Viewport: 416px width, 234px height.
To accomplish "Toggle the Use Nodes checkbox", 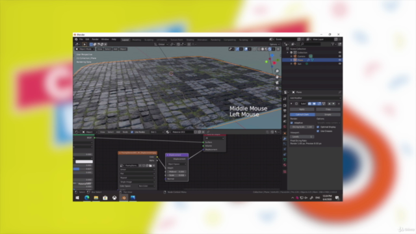I will [132, 132].
